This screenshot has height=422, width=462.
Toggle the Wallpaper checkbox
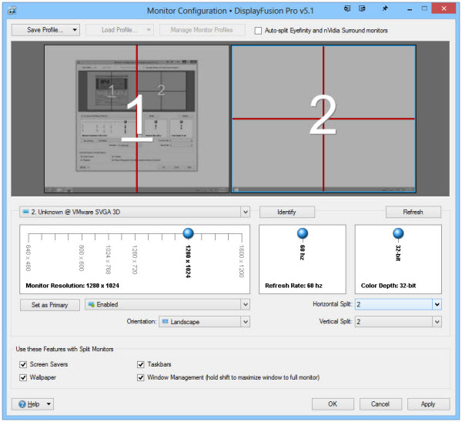click(23, 377)
